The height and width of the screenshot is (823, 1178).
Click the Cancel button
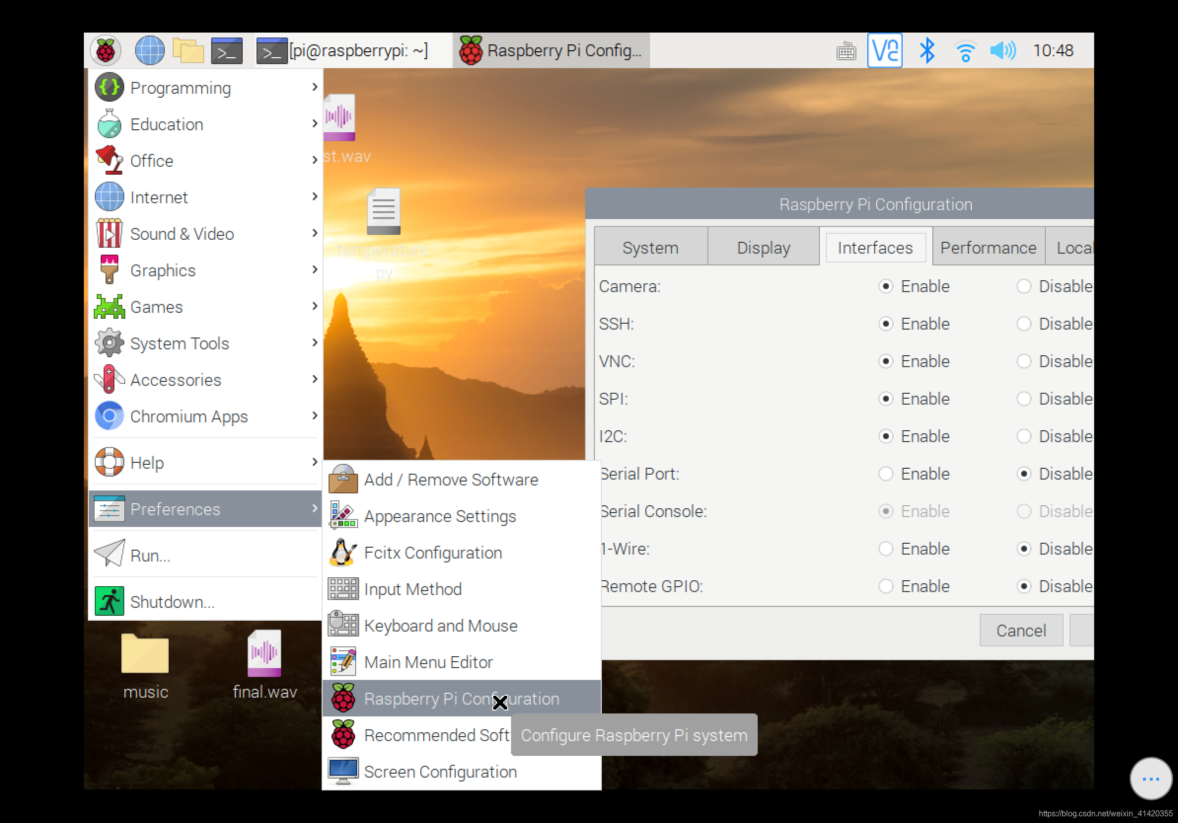pos(1021,630)
